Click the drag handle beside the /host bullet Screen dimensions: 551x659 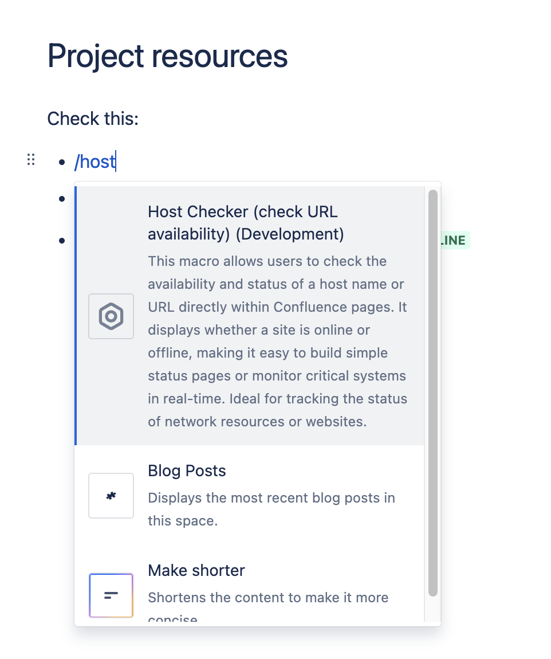coord(32,160)
